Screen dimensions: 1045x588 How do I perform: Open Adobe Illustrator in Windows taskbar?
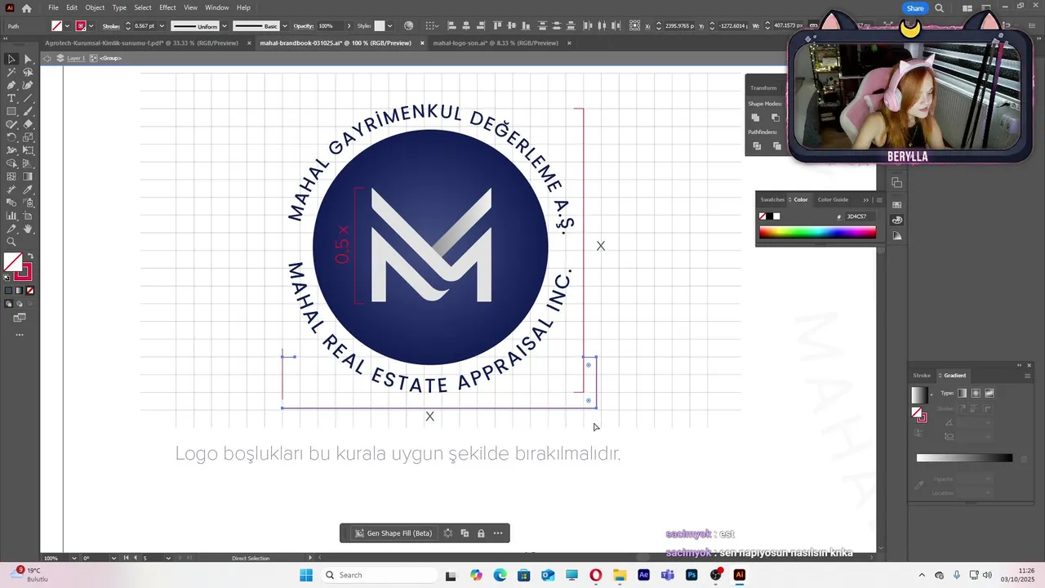click(739, 575)
